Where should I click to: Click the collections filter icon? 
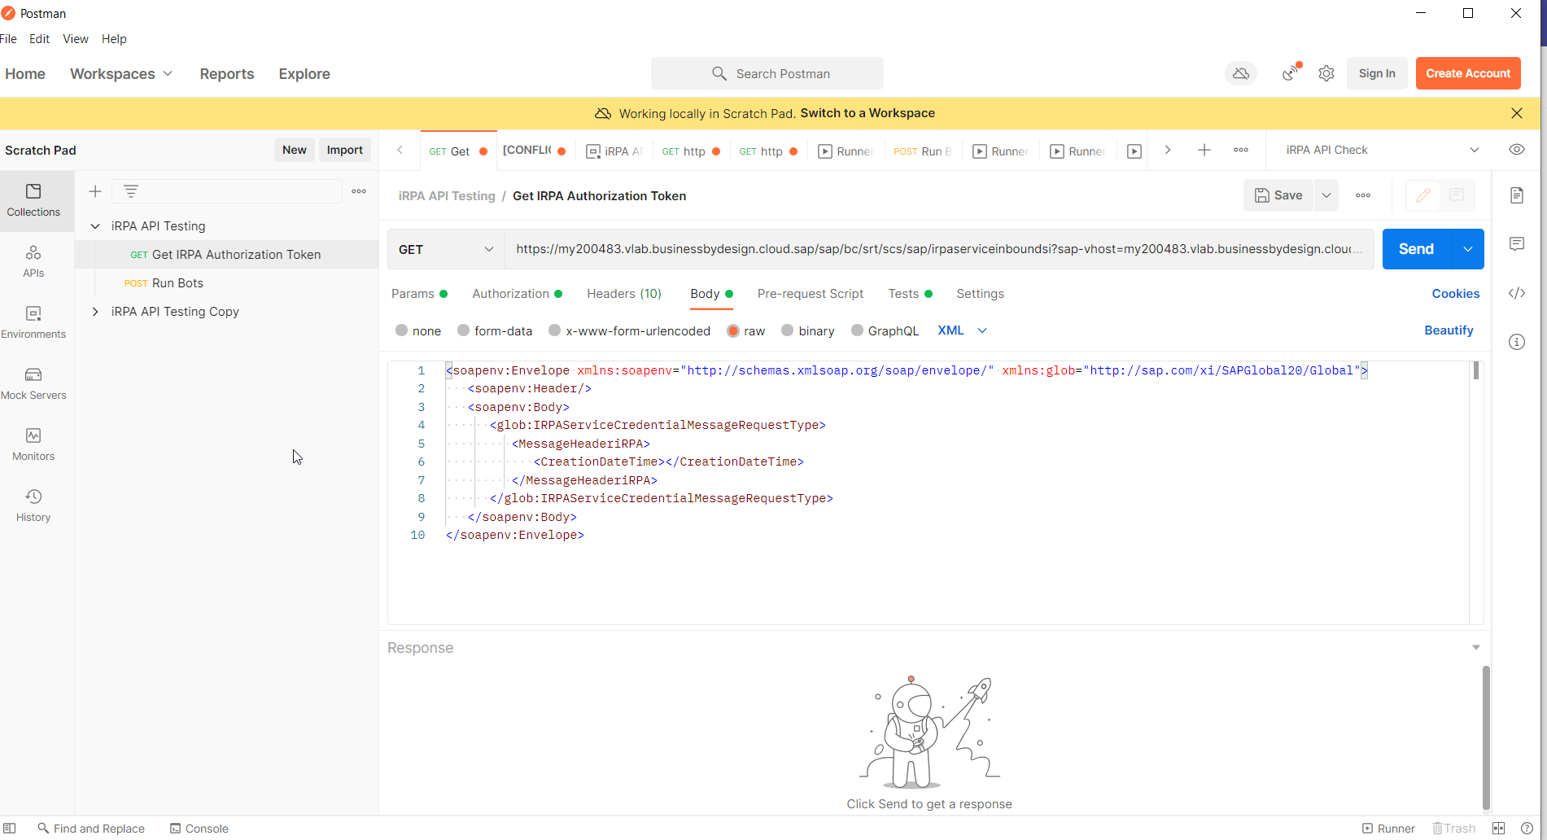(130, 191)
